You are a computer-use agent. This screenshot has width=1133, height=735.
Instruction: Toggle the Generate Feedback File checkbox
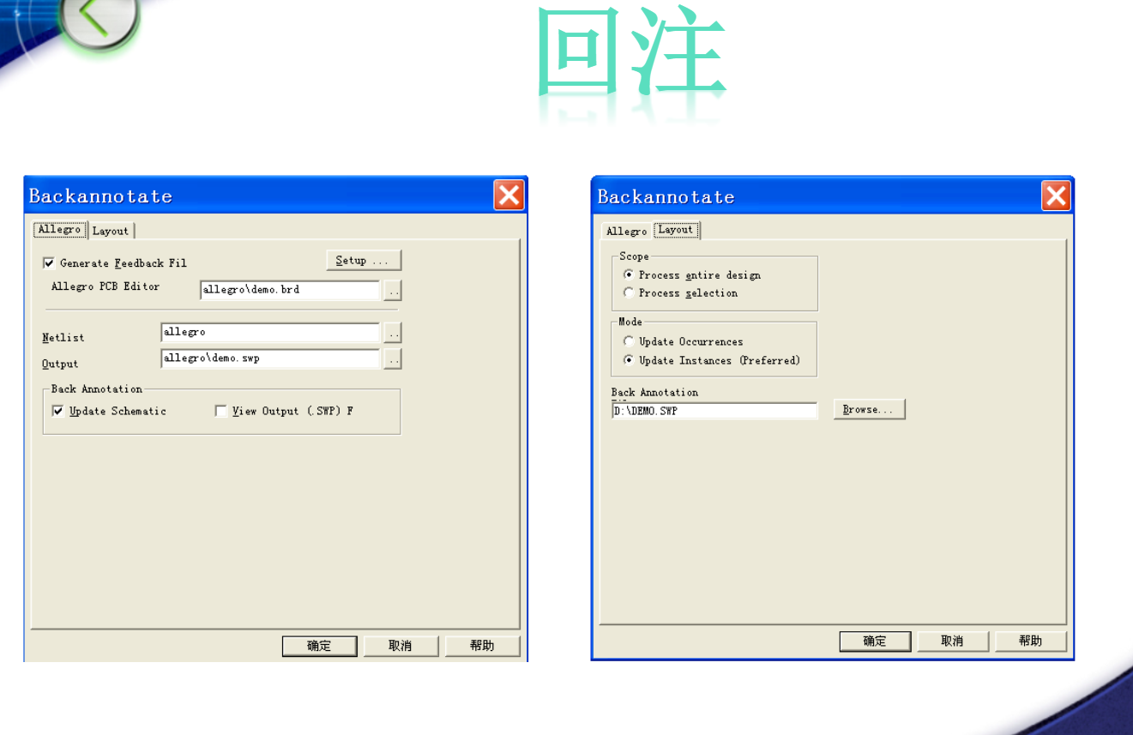[x=49, y=263]
